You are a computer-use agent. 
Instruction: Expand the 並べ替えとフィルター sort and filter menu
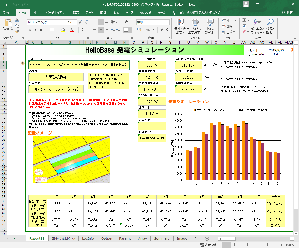pos(257,26)
